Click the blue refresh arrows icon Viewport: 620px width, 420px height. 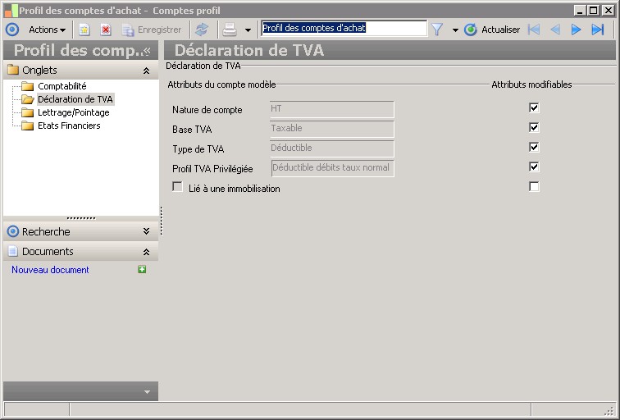(x=202, y=30)
